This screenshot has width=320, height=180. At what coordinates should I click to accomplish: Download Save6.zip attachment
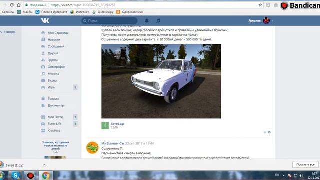(117, 124)
